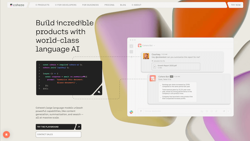Go to the For Business page
This screenshot has height=141, width=250.
(x=90, y=5)
